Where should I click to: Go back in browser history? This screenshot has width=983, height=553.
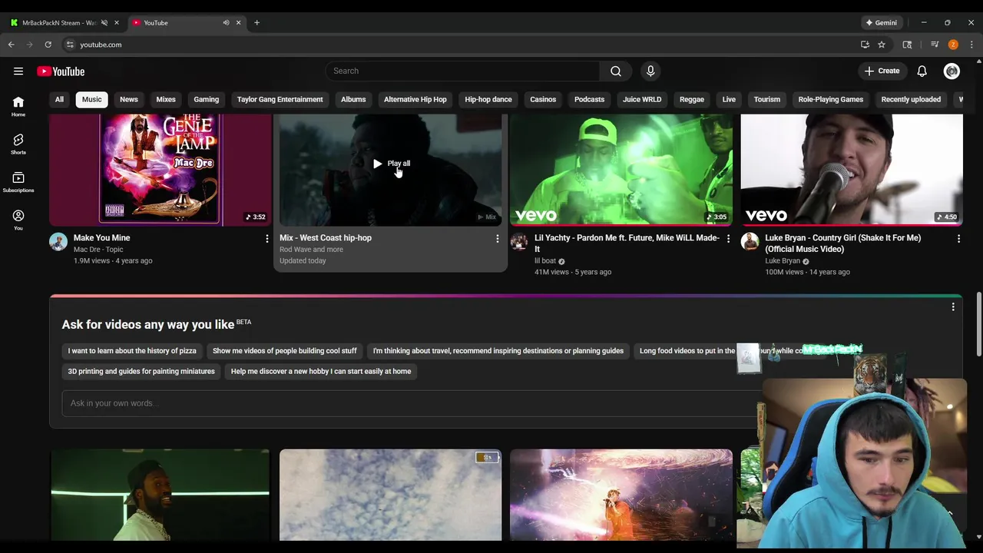coord(12,45)
